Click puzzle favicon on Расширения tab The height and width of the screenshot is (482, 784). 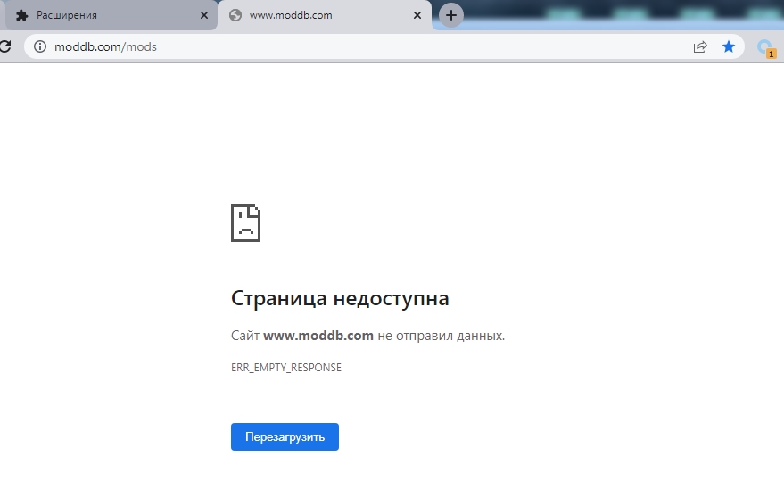(22, 15)
